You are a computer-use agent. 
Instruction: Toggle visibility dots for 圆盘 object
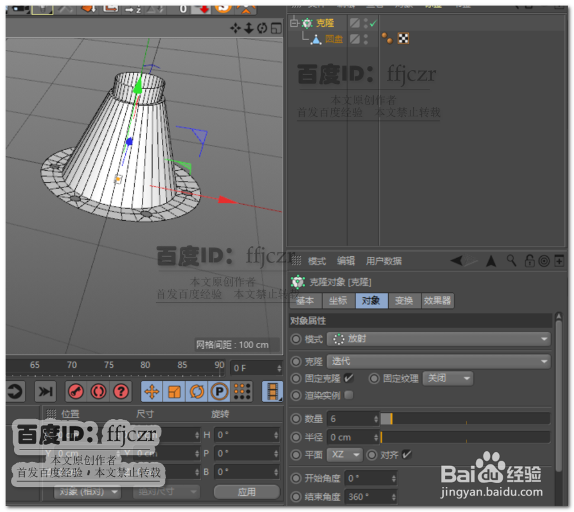point(366,39)
